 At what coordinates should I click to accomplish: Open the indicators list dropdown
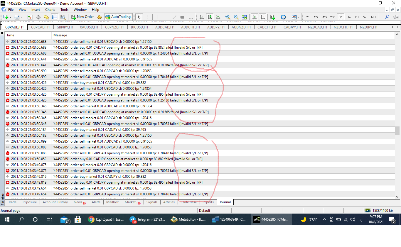tap(277, 17)
